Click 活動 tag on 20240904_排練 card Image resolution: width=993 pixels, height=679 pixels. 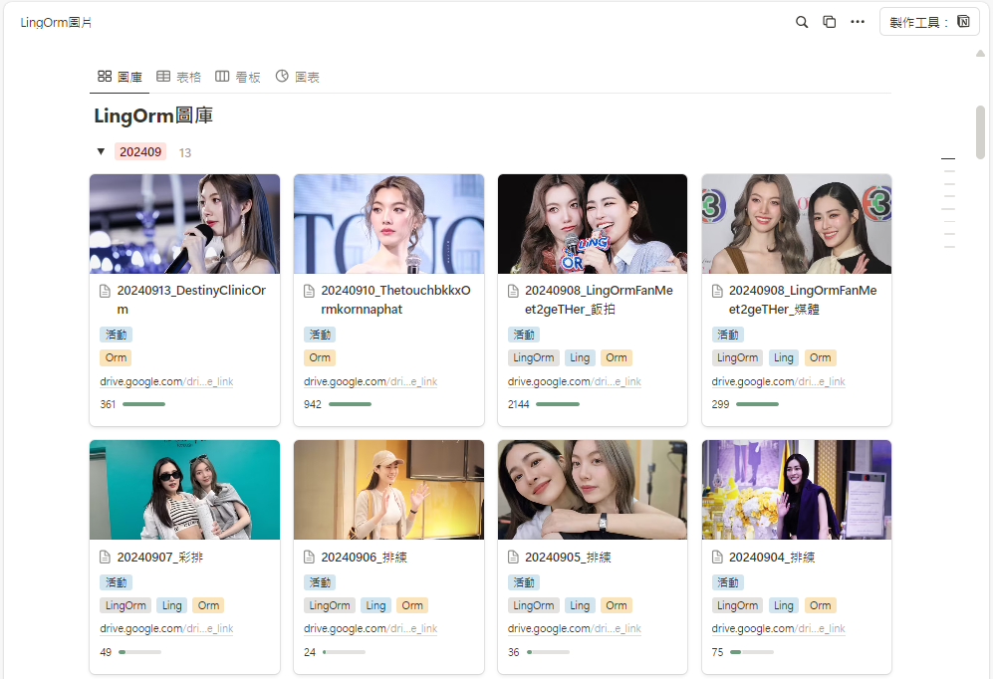click(728, 582)
